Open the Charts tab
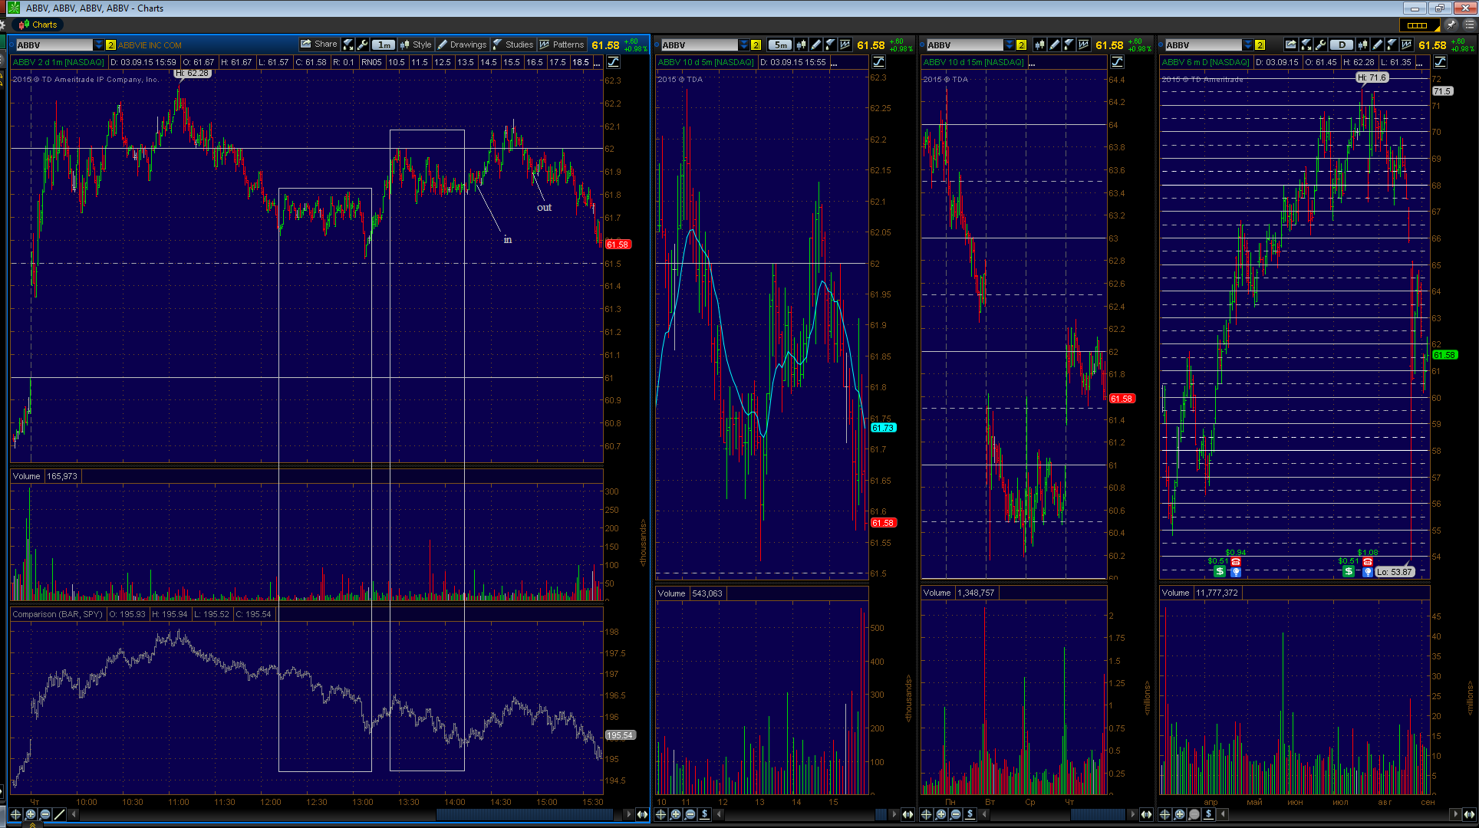Image resolution: width=1479 pixels, height=828 pixels. [38, 25]
